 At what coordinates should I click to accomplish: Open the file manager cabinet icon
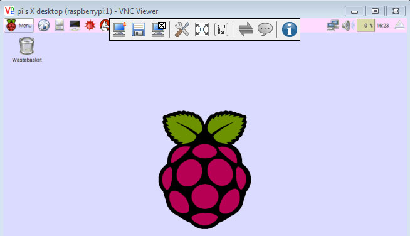(x=60, y=25)
